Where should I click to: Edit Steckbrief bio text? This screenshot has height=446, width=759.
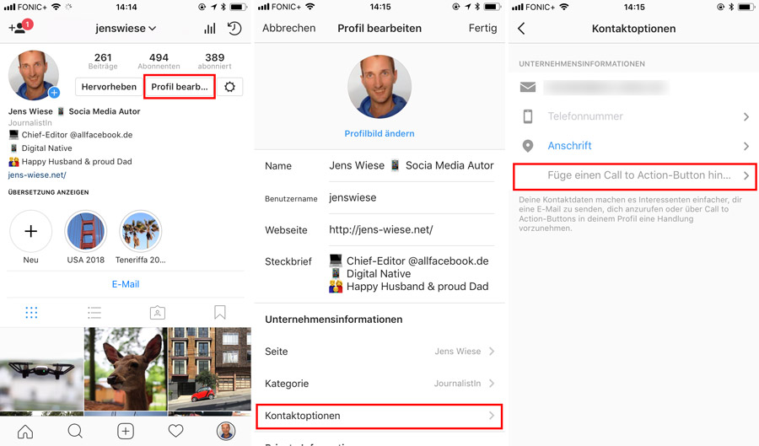[x=412, y=274]
